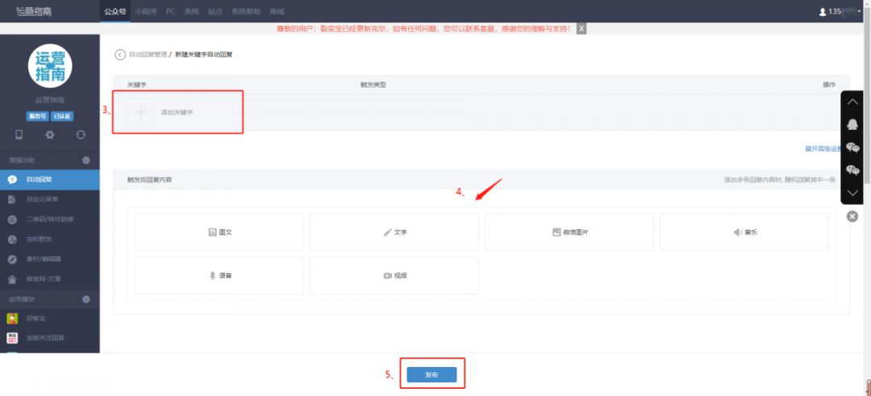The width and height of the screenshot is (871, 396).
Task: Click the plus tile to add keyword
Action: 141,112
